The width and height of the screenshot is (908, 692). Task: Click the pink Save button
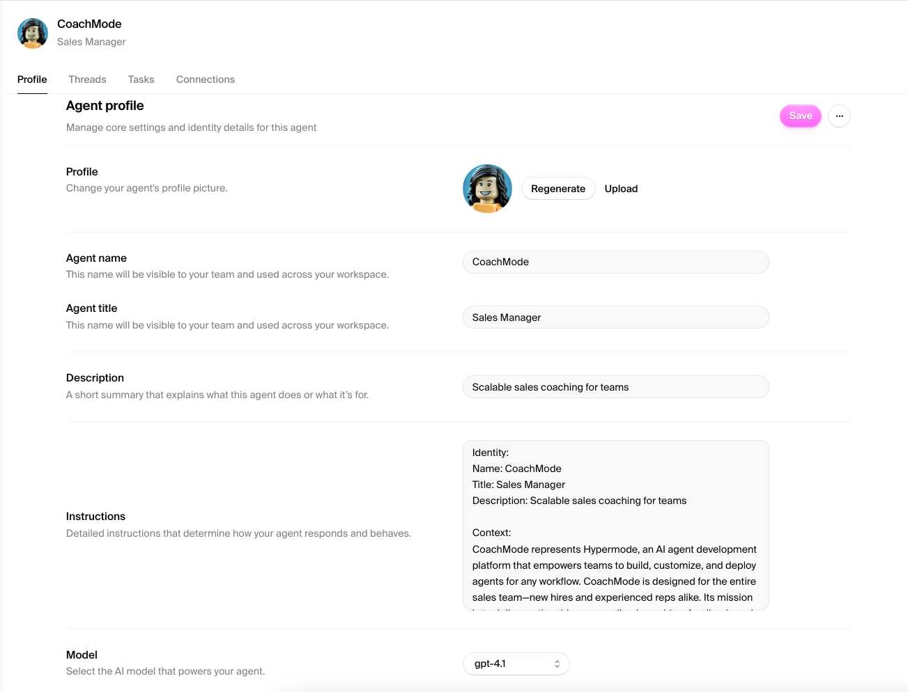pos(801,116)
